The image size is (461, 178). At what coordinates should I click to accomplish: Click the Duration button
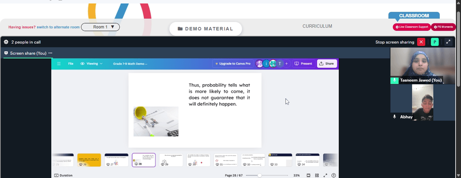[x=63, y=175]
